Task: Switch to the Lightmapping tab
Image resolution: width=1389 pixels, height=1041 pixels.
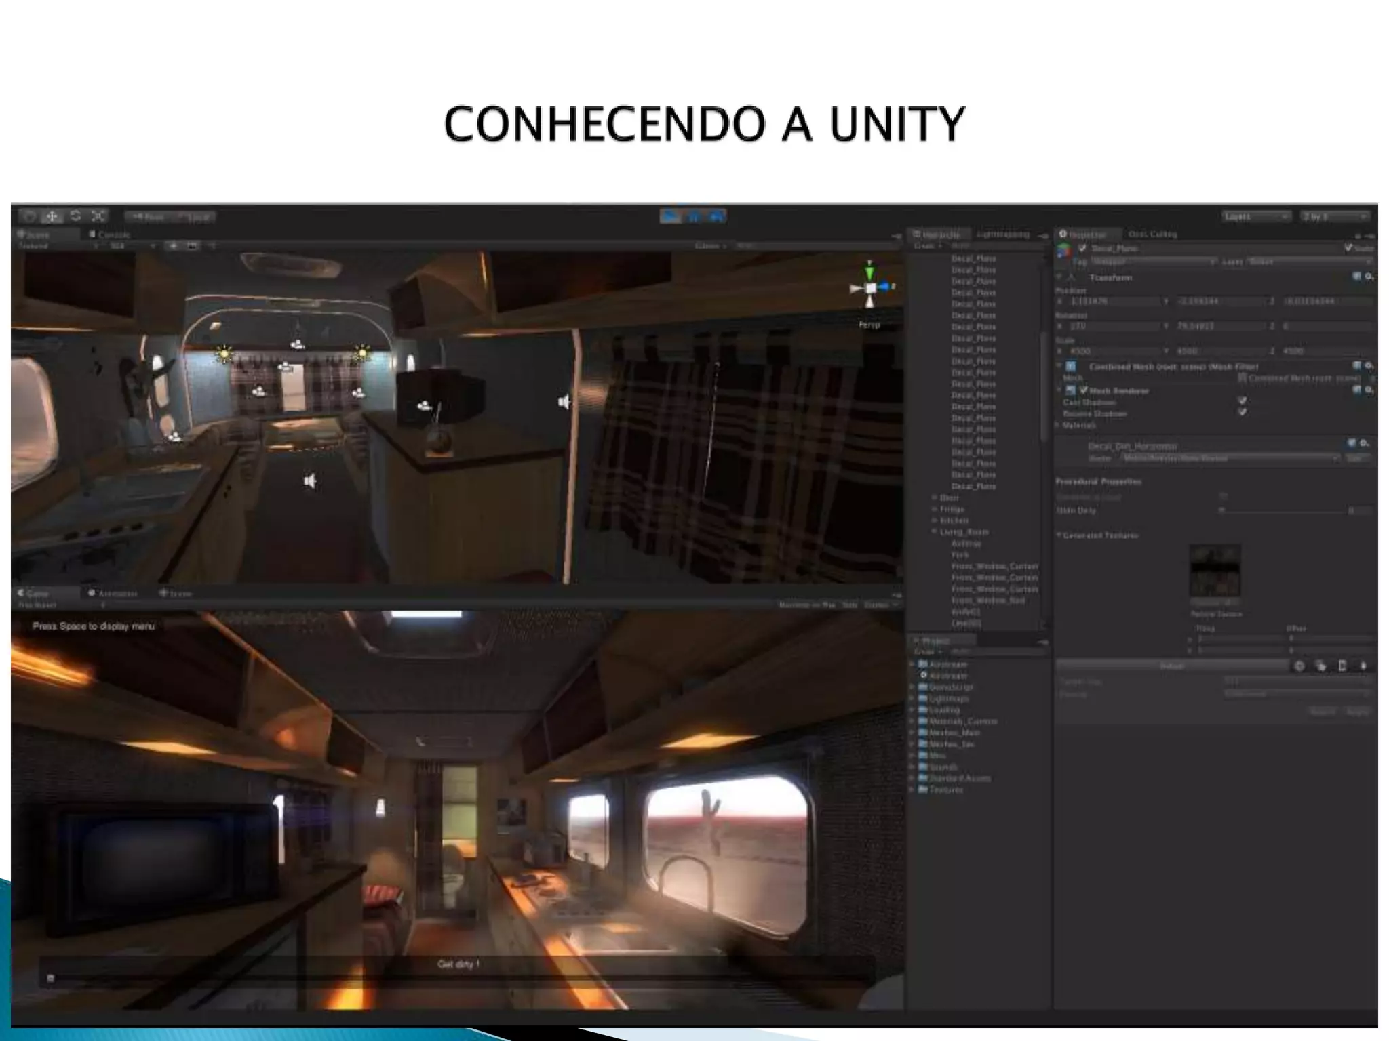Action: point(1002,234)
